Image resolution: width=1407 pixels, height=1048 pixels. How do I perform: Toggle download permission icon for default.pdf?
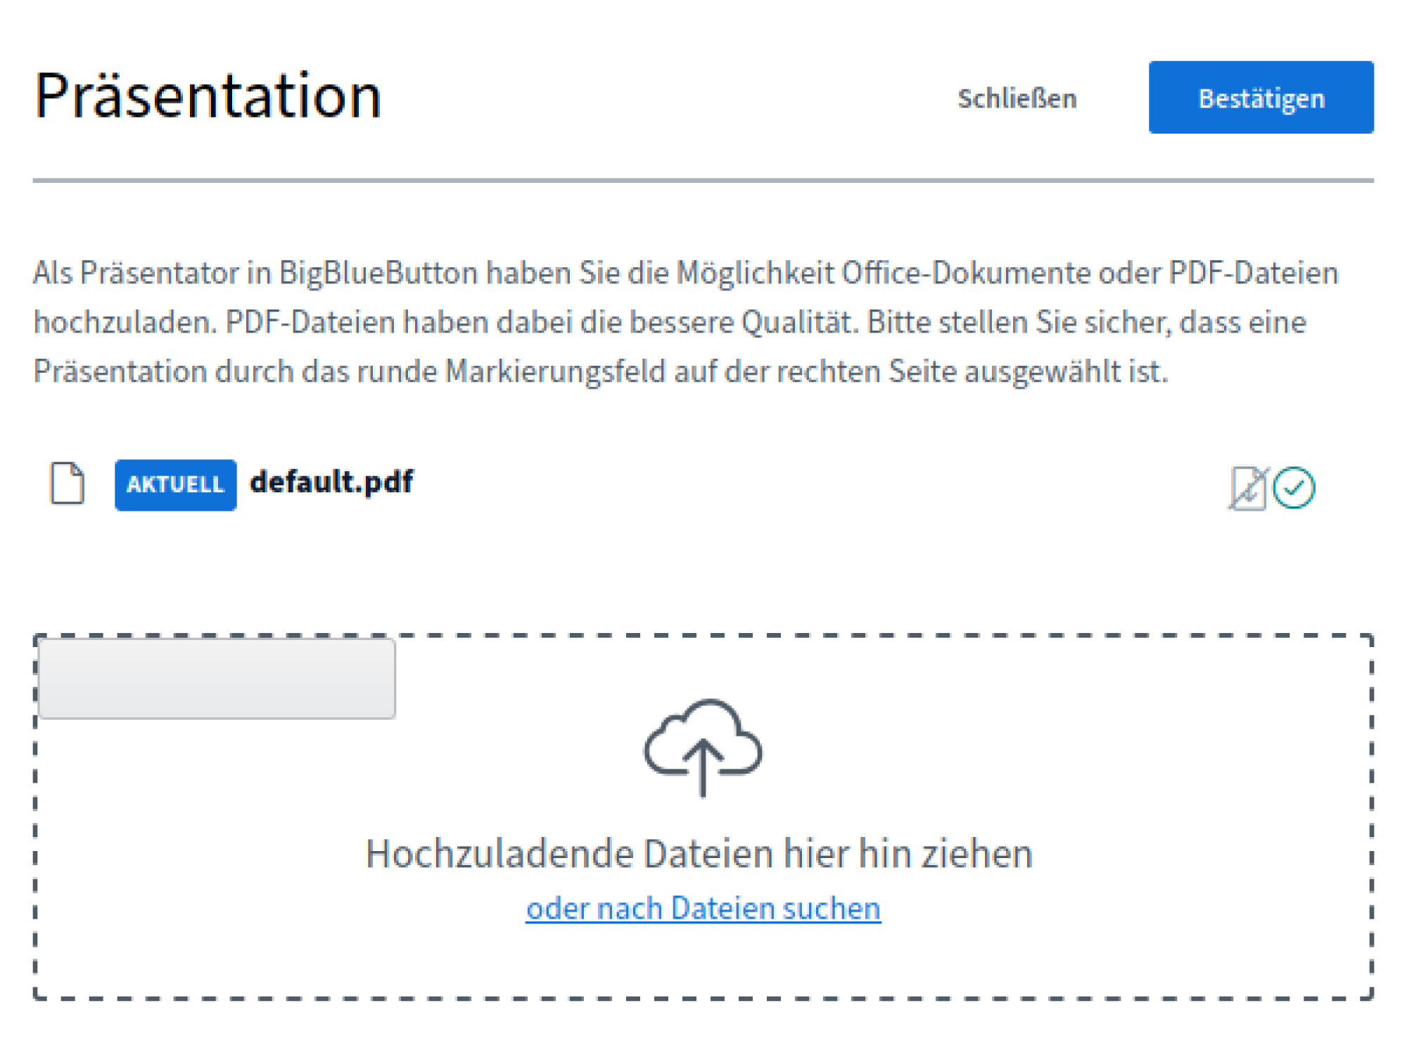1247,487
